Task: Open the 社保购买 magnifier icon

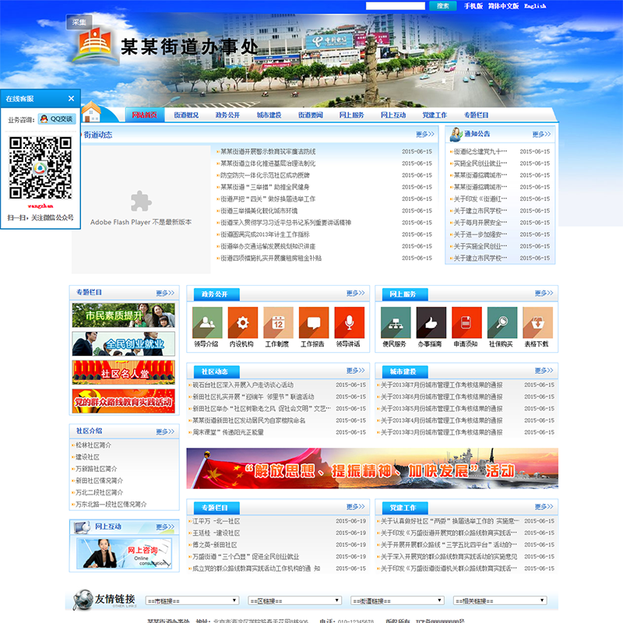Action: pos(502,322)
